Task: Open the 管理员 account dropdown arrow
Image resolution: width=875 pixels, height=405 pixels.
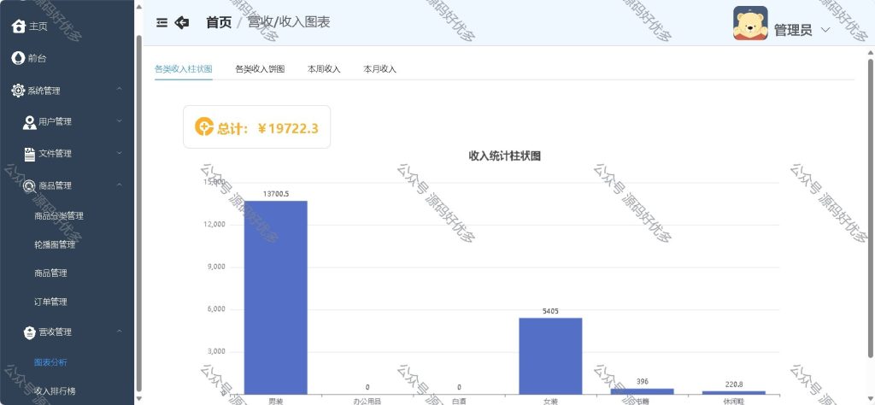Action: tap(825, 30)
